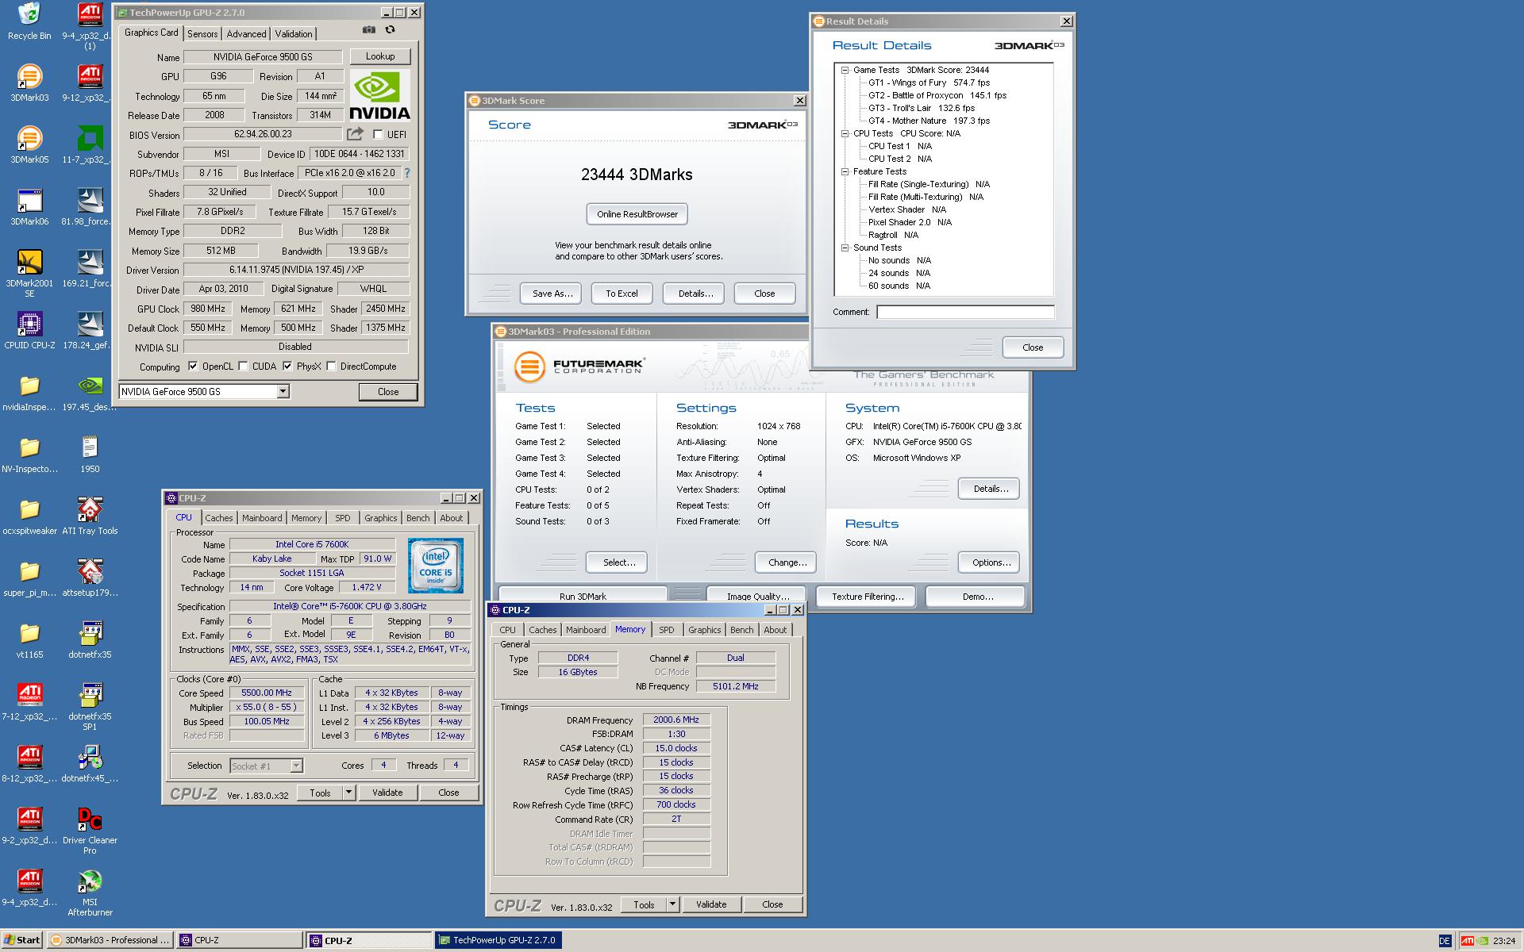Open Tools dropdown arrow in CPU window

click(348, 793)
